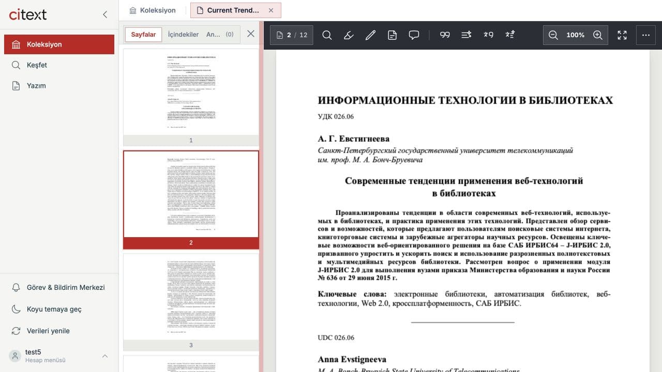Viewport: 662px width, 372px height.
Task: Collapse the left sidebar with the chevron
Action: point(105,14)
